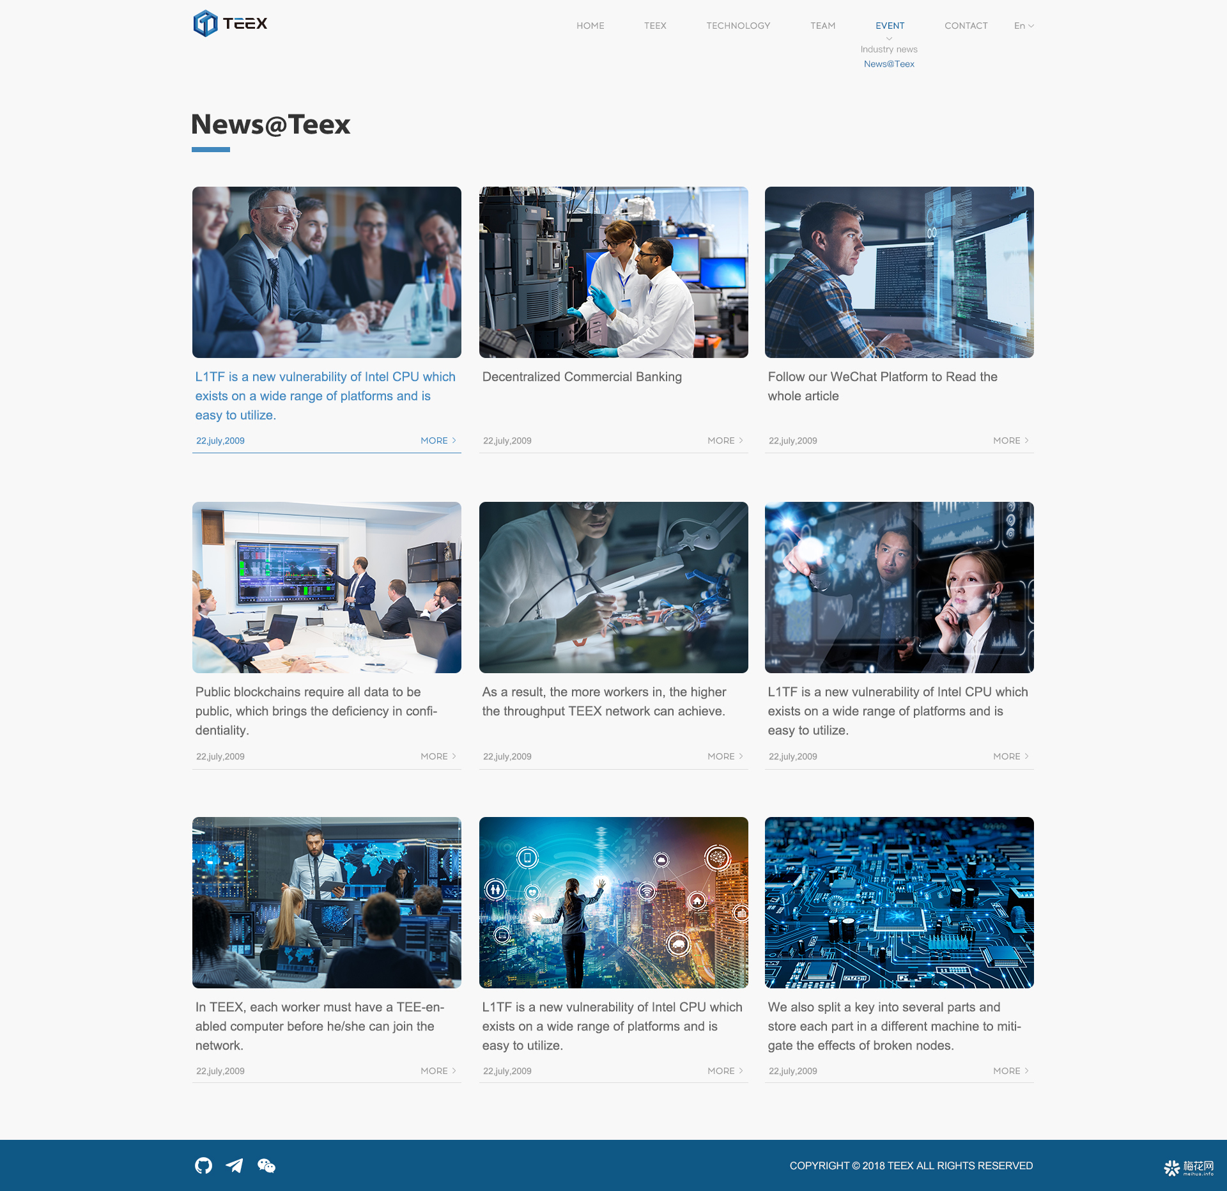Screen dimensions: 1227x1191
Task: Open Public blockchains require all data headline
Action: [316, 711]
